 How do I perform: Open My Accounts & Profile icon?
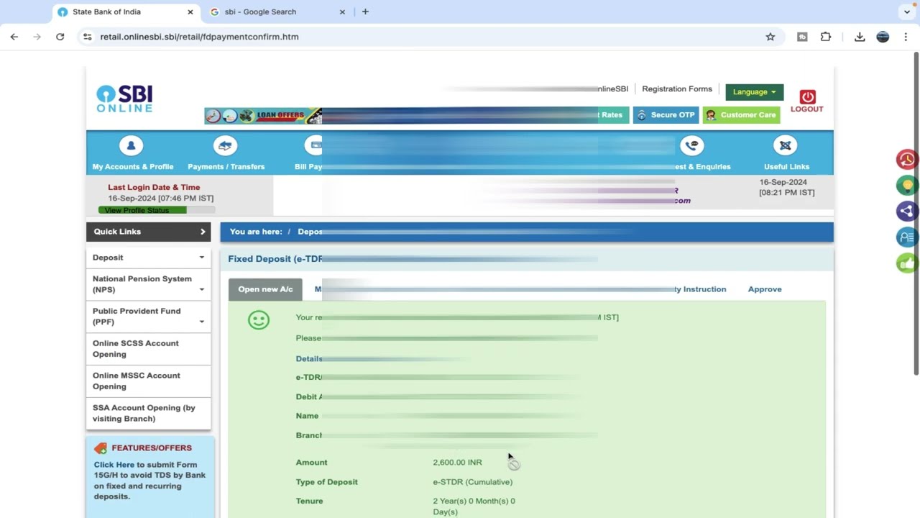(131, 146)
